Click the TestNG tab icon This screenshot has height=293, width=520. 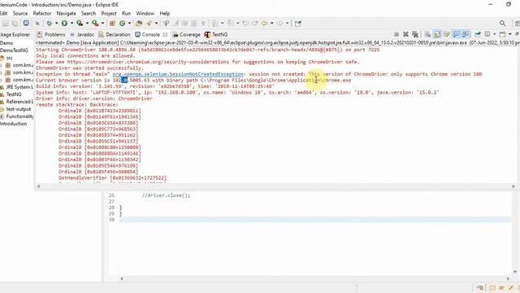207,34
